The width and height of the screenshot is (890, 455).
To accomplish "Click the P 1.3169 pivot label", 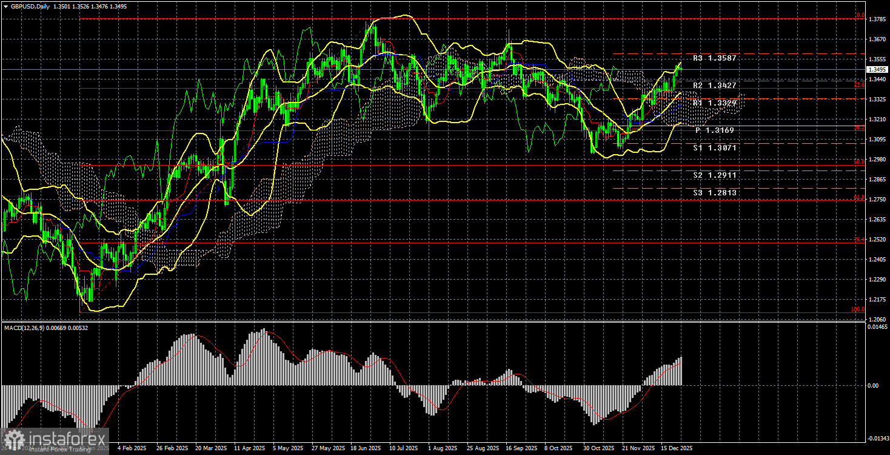I will click(x=715, y=130).
